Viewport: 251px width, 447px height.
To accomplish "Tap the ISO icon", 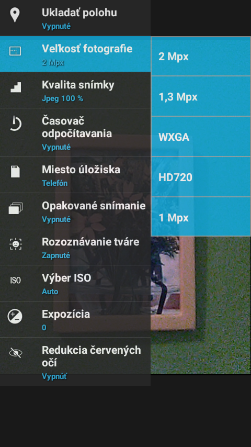I will (15, 281).
